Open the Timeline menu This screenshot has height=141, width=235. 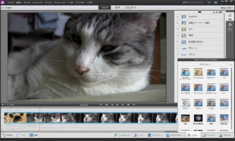point(38,3)
